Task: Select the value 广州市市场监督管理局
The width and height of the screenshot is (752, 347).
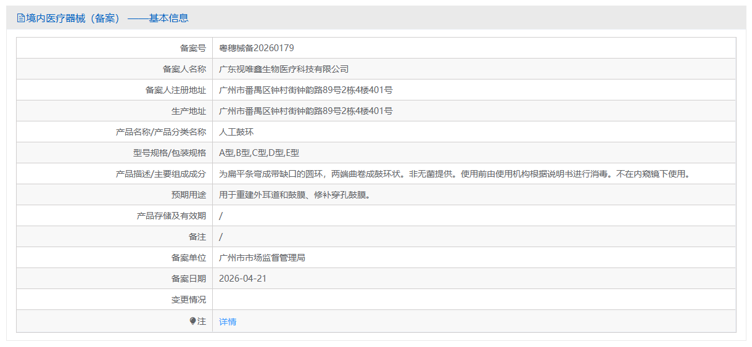Action: [262, 258]
